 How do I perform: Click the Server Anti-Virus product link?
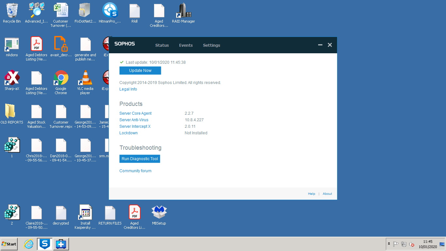pos(134,120)
